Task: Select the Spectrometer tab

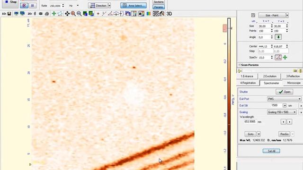Action: coord(271,83)
